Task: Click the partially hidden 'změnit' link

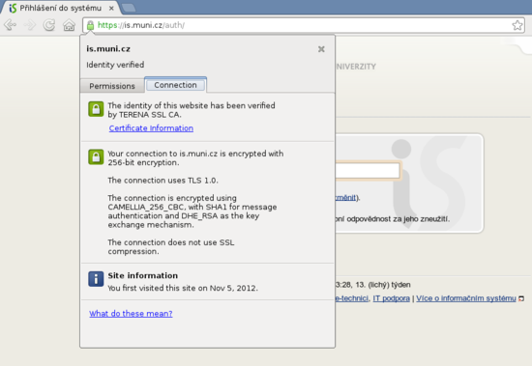Action: tap(345, 198)
